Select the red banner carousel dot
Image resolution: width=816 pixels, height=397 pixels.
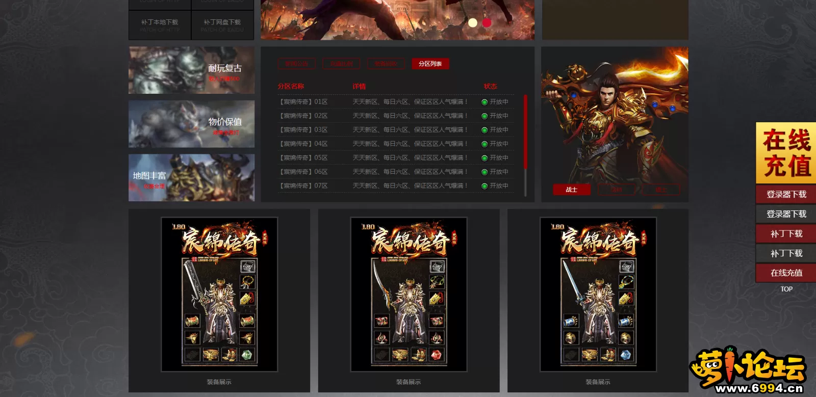point(487,22)
